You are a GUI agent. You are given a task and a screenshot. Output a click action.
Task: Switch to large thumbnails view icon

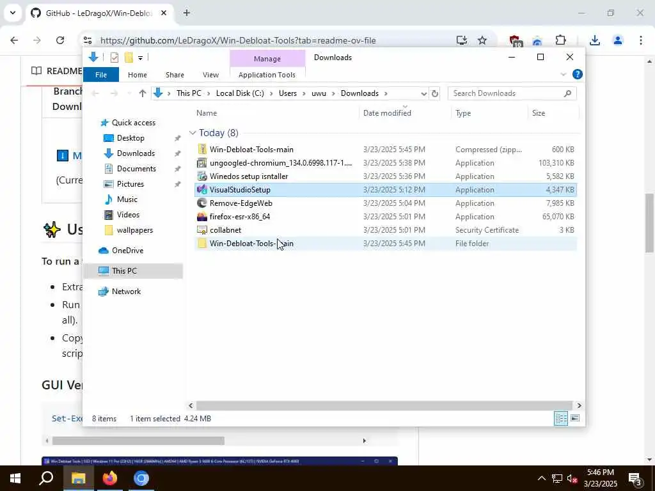tap(575, 418)
